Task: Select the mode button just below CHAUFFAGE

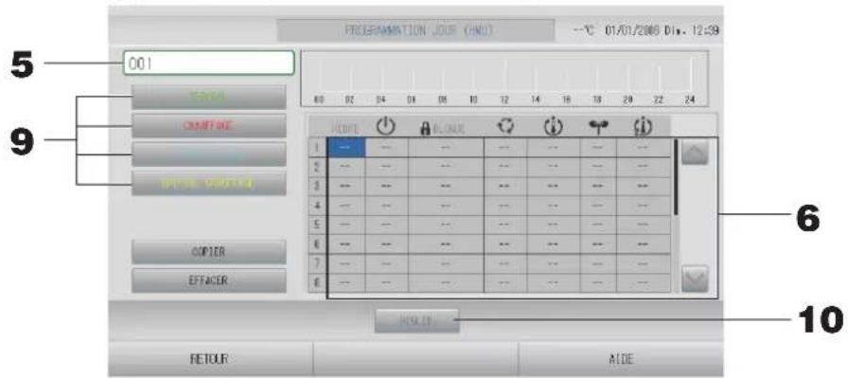Action: point(209,154)
